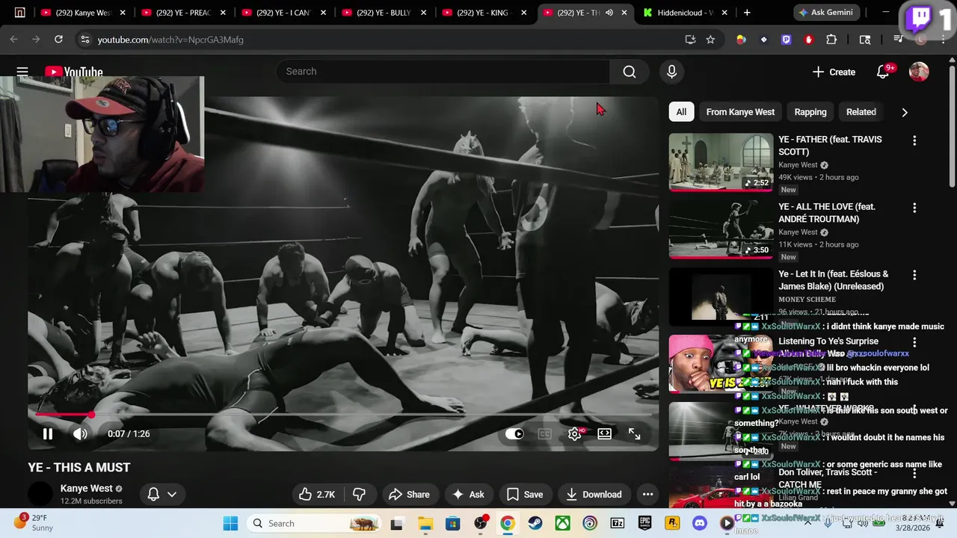Download the video
Screen dimensions: 957x538
594,494
